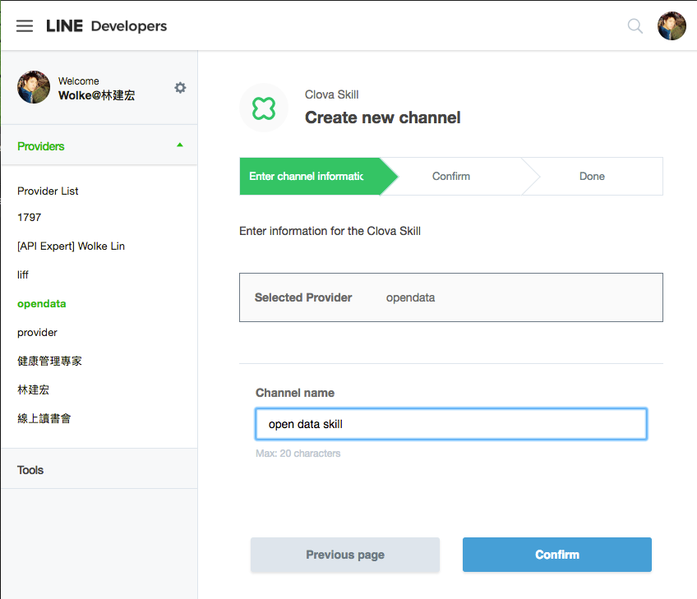Click the Create new channel heading
This screenshot has width=697, height=599.
[x=383, y=117]
